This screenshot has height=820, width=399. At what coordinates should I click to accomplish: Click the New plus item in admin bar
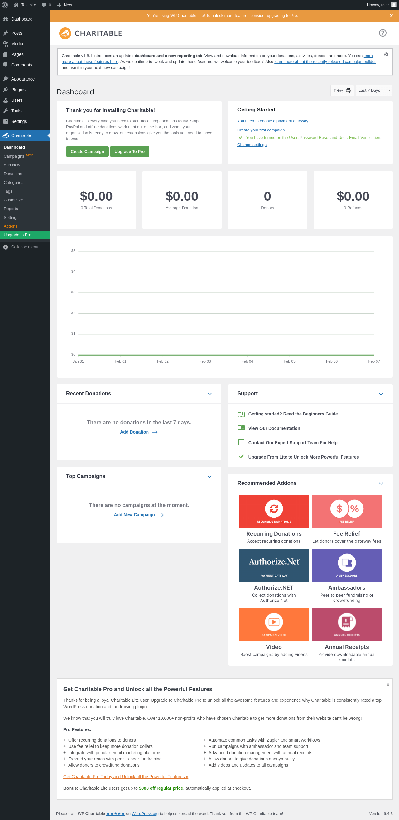click(x=64, y=5)
